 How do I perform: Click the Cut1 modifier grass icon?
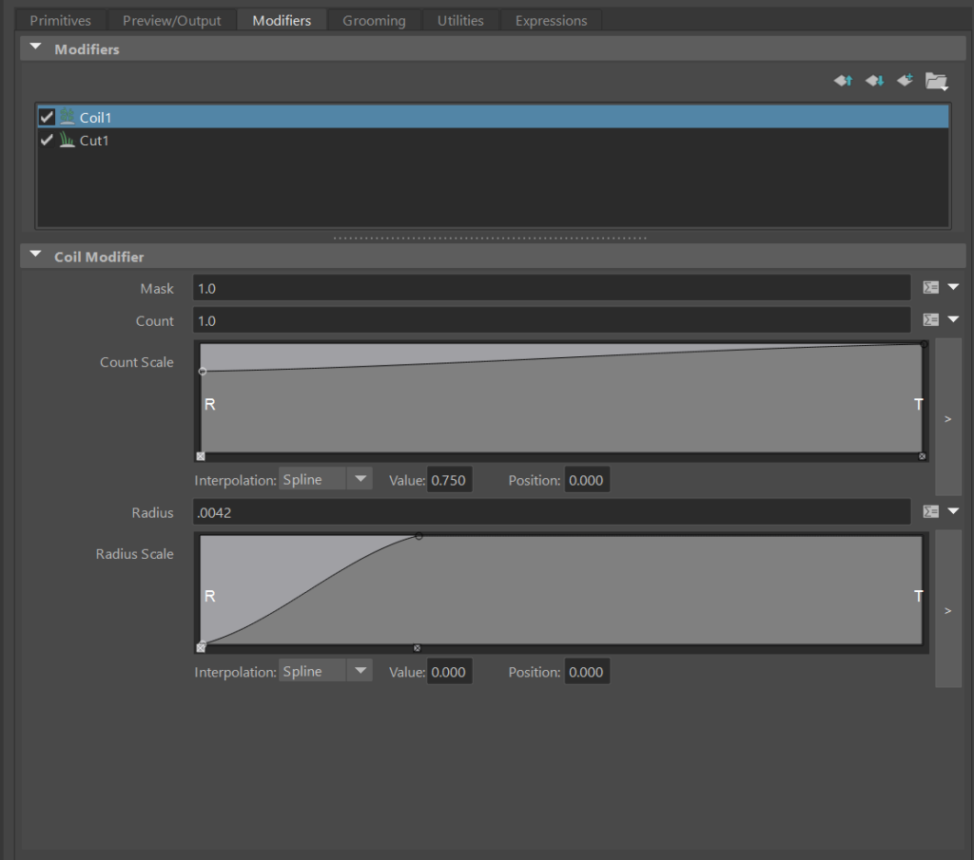pyautogui.click(x=68, y=141)
